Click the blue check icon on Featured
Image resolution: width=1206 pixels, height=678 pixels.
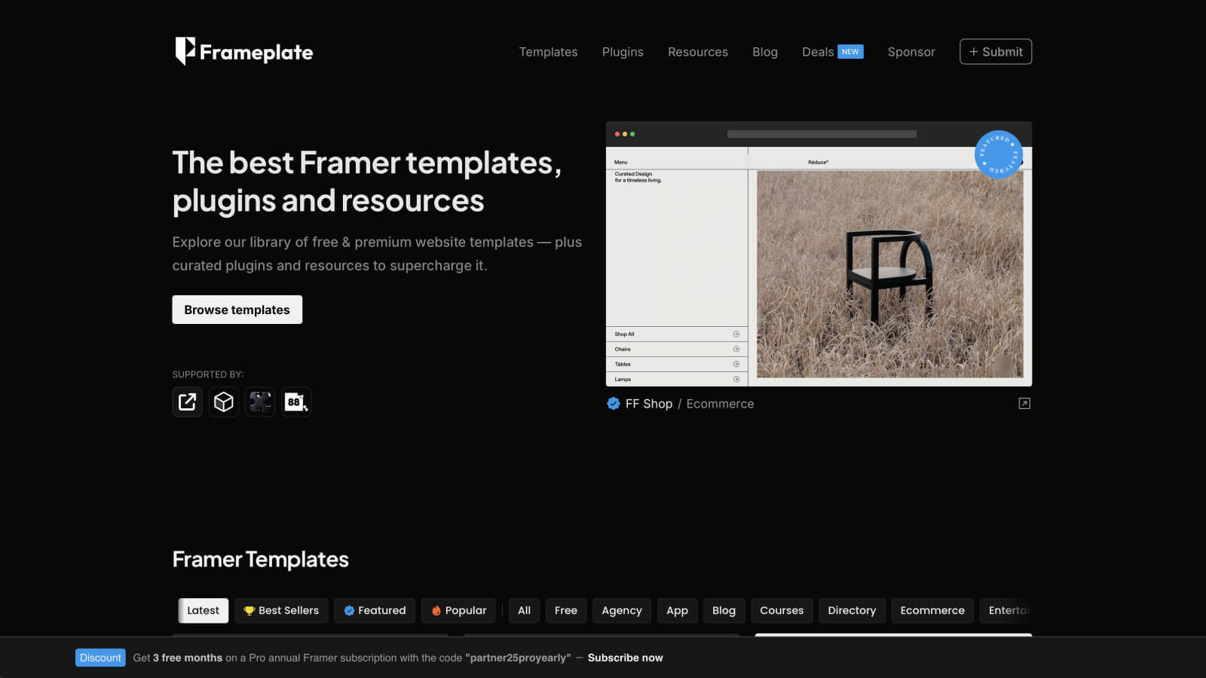(349, 611)
